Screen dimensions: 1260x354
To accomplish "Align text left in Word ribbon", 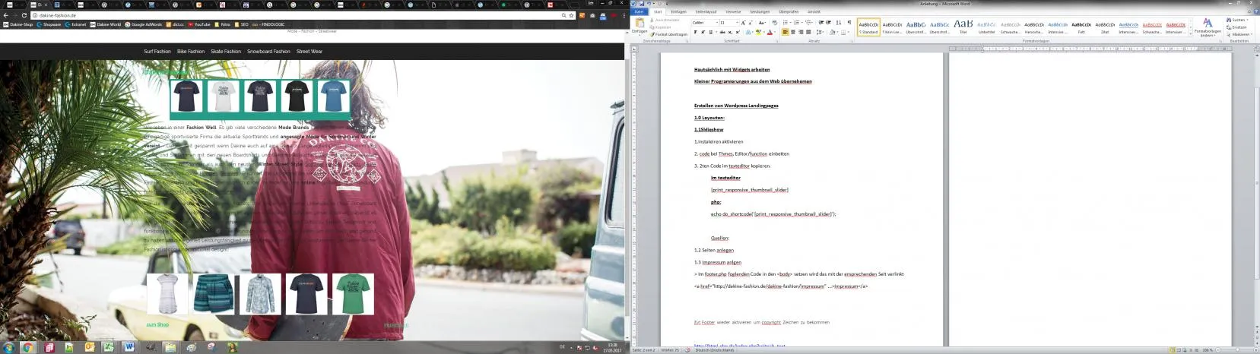I will 785,32.
